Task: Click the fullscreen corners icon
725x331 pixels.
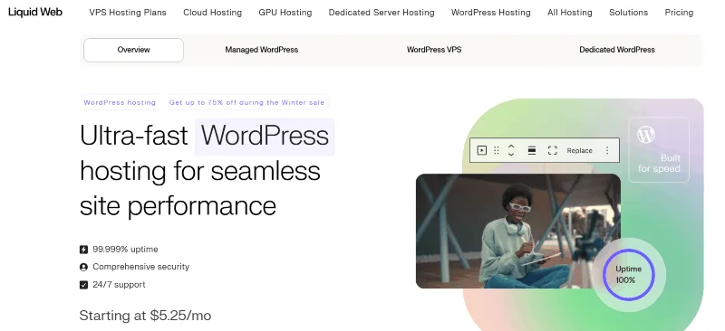Action: (552, 150)
